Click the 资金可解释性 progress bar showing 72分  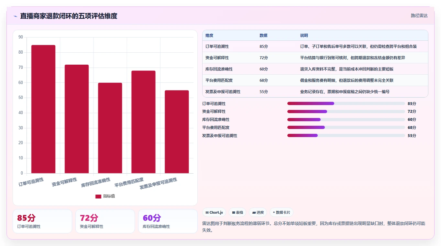pos(346,112)
